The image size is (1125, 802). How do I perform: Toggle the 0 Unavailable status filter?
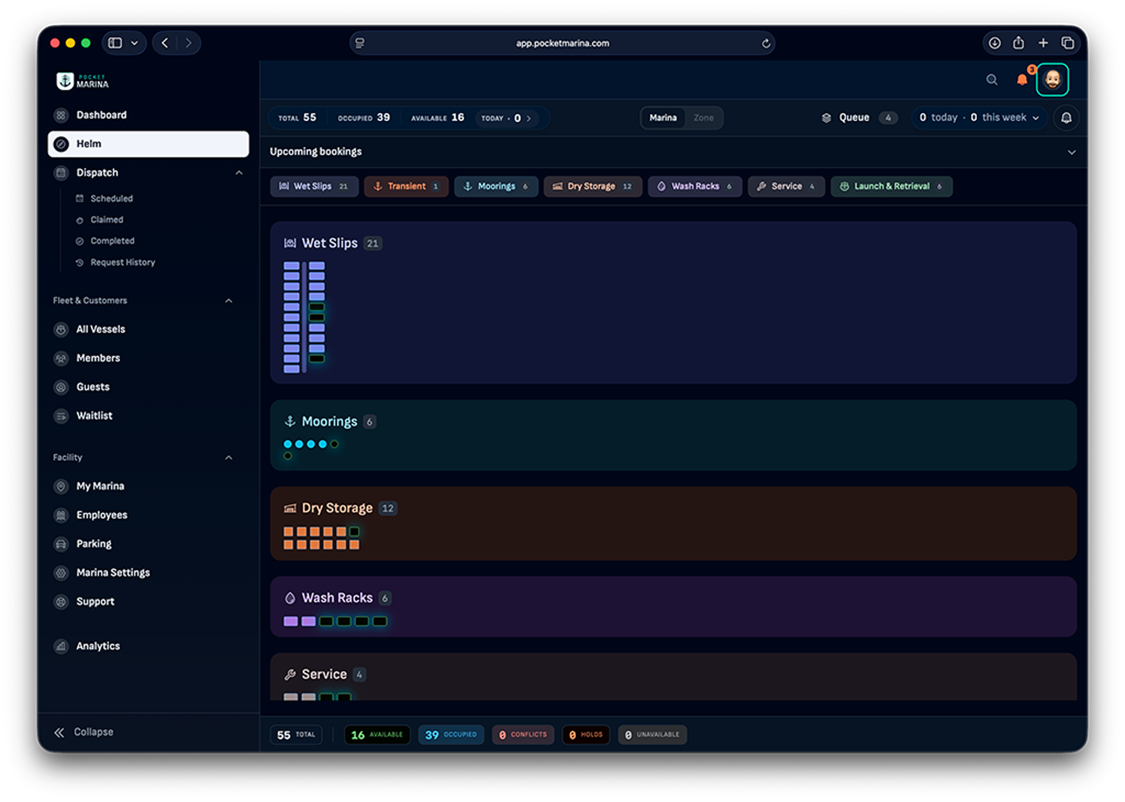click(653, 734)
